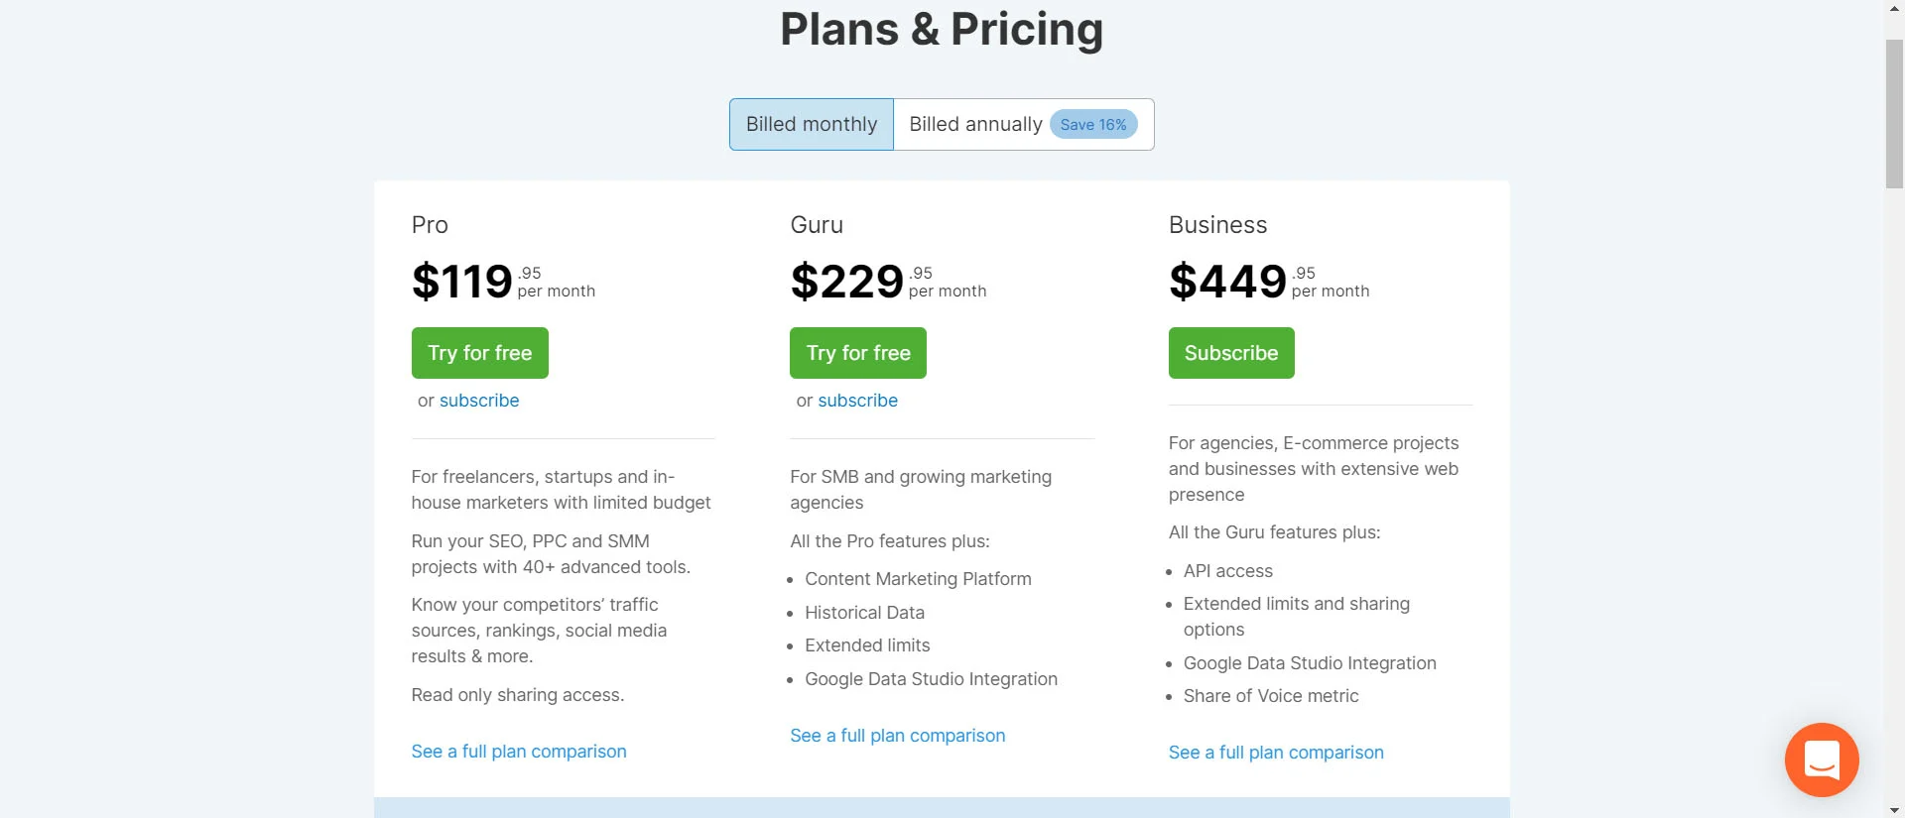Screen dimensions: 1905x818
Task: Click the Business Subscribe button
Action: [1231, 353]
